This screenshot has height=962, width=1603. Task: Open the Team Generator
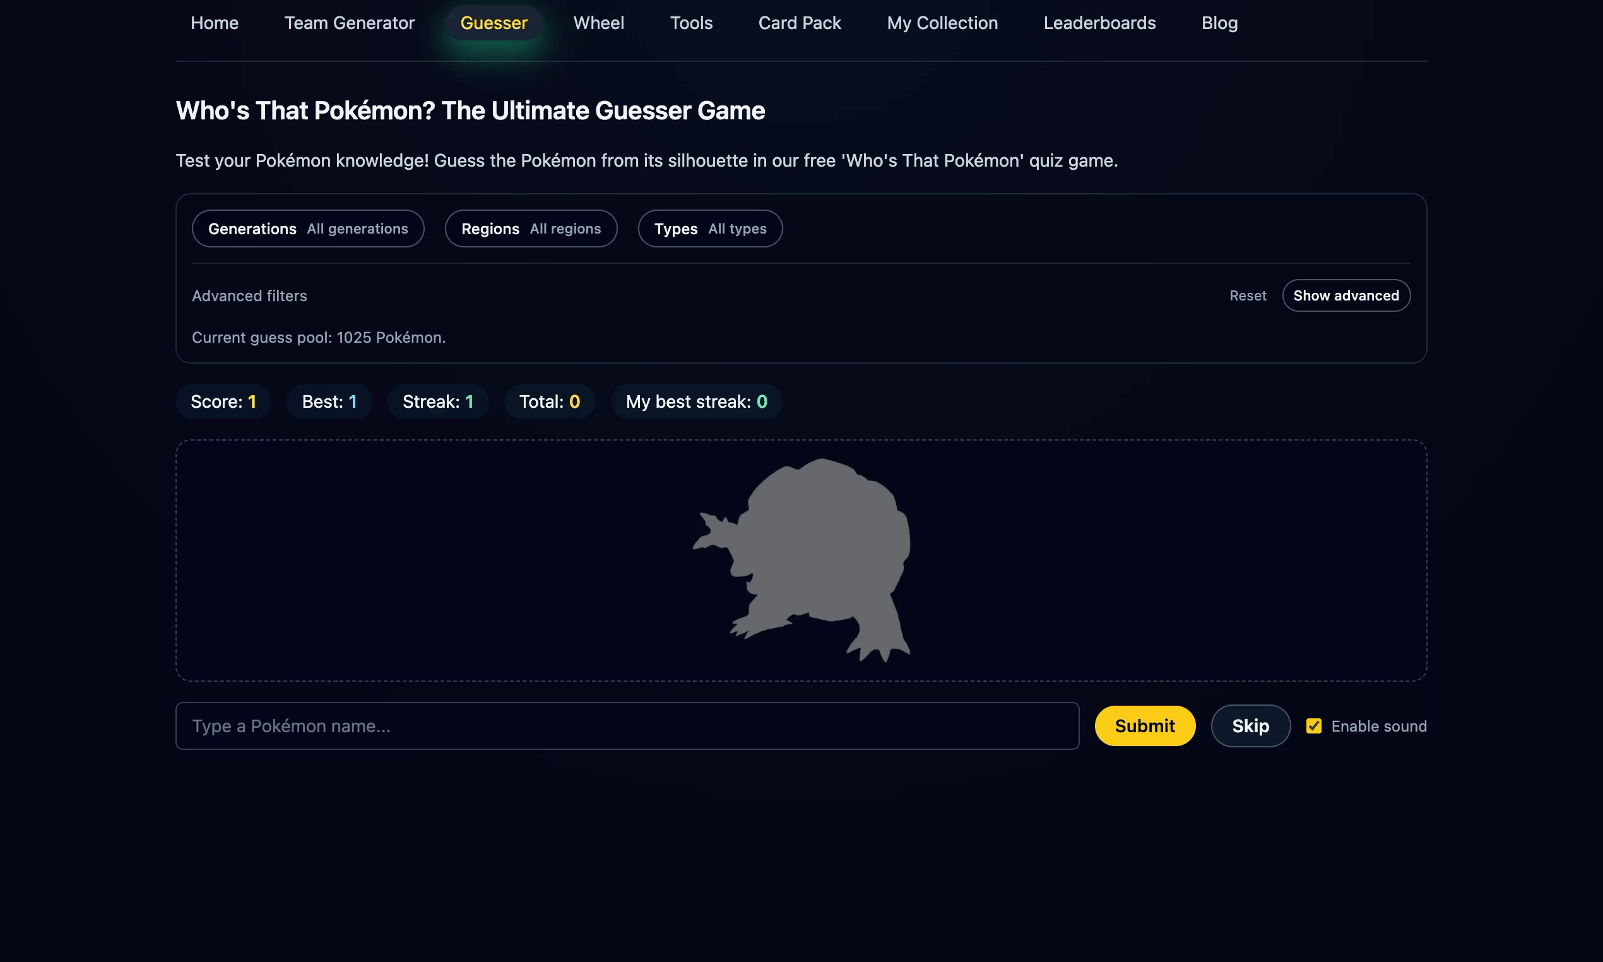point(350,23)
